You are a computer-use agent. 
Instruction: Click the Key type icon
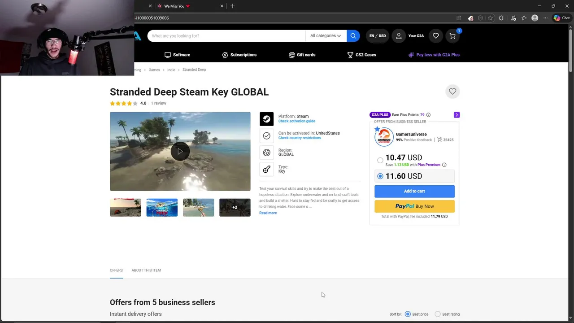click(x=266, y=169)
